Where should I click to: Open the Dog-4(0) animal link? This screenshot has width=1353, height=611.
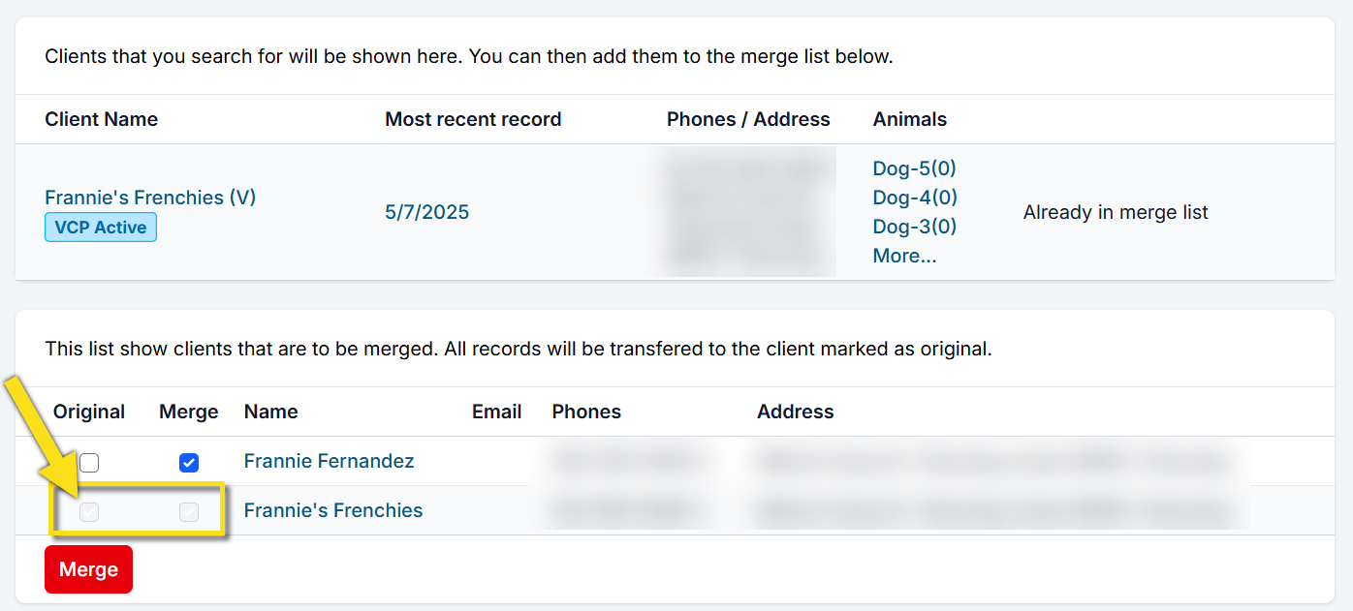click(x=914, y=198)
